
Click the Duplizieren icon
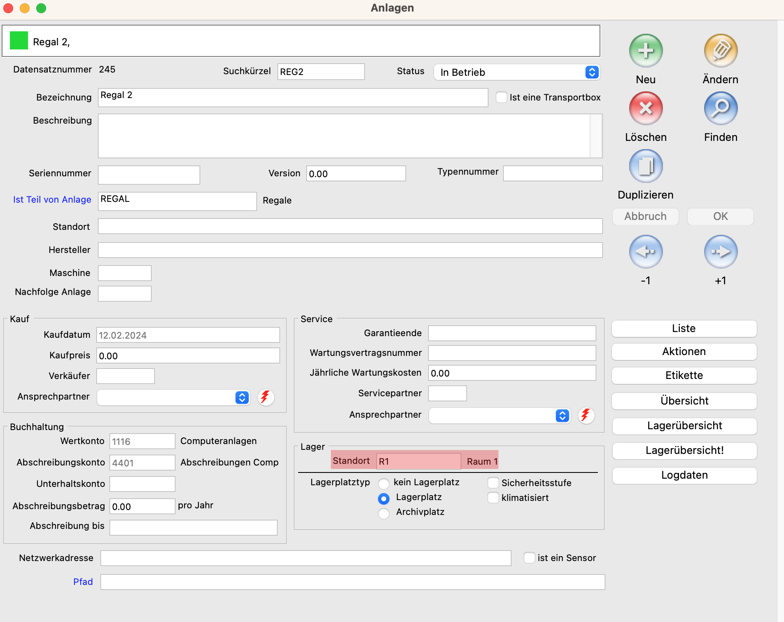click(x=645, y=166)
